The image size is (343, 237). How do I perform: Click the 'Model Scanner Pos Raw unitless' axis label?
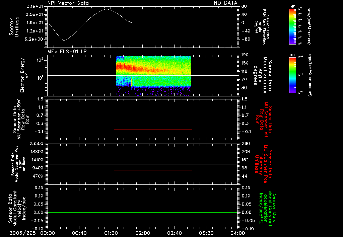click(x=18, y=164)
